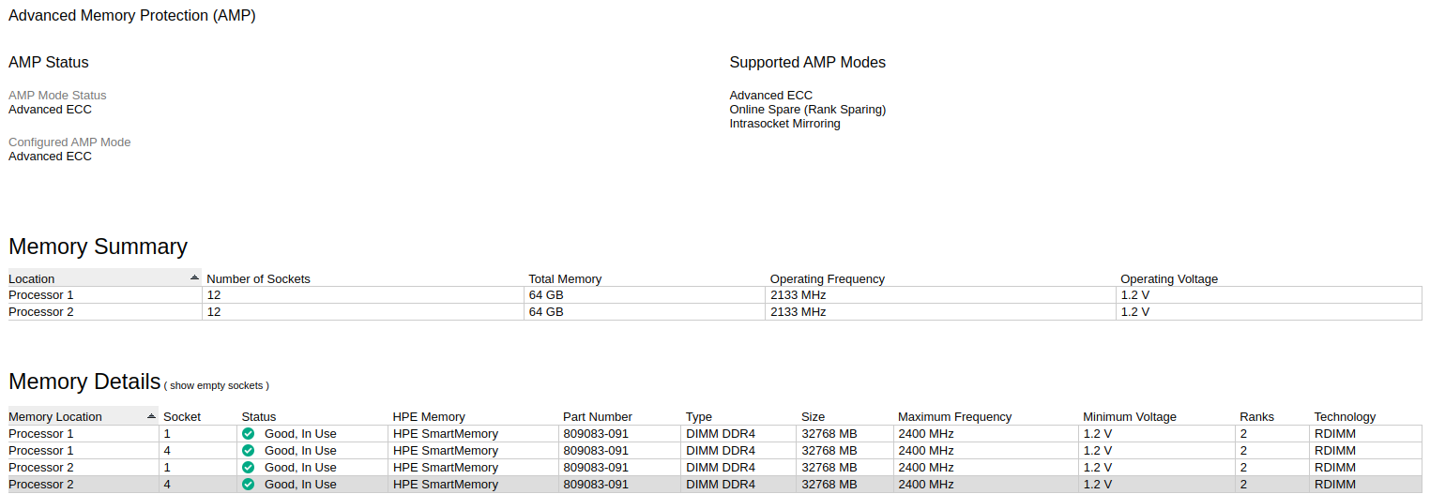Select the Processor 2 row in Memory Summary
This screenshot has width=1430, height=494.
pyautogui.click(x=41, y=312)
